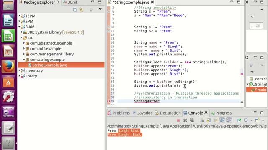Open the Declaration tab
The image size is (268, 150).
pyautogui.click(x=168, y=113)
